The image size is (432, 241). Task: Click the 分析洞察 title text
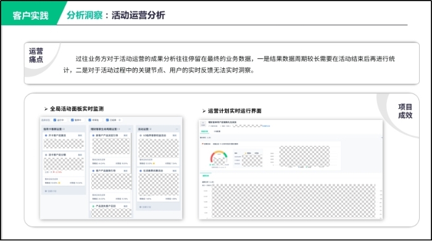[85, 15]
